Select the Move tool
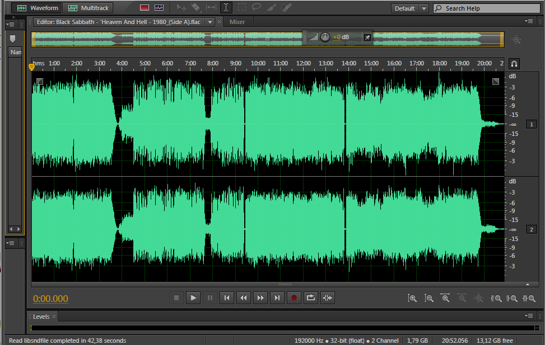545x345 pixels. tap(181, 8)
